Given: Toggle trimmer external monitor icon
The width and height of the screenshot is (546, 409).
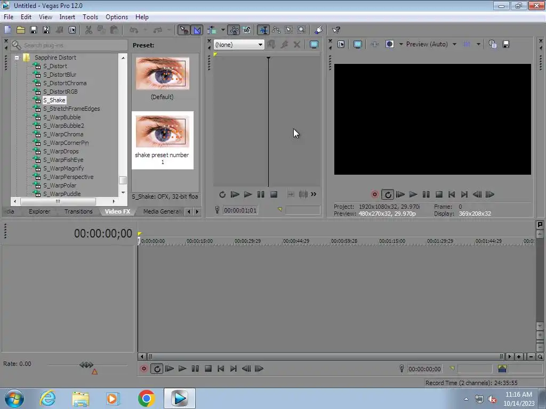Looking at the screenshot, I should (x=314, y=45).
